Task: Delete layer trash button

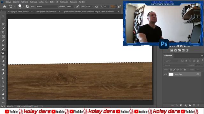Action: [198, 105]
